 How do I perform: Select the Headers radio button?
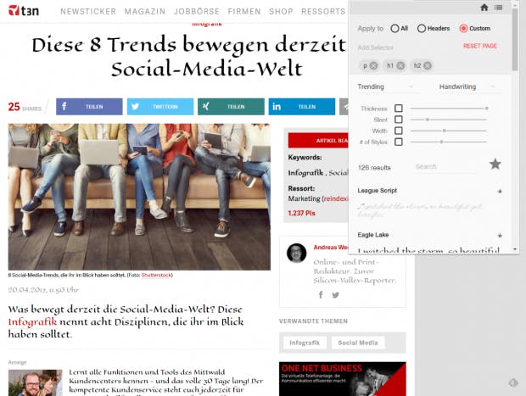pos(422,29)
